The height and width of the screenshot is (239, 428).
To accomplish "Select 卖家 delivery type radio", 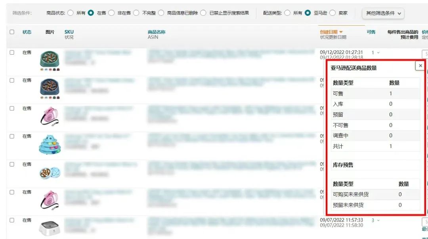I will (332, 13).
